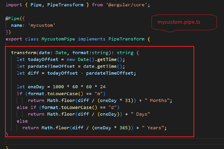Screen dimensions: 224x149
Task: Click the 'from' keyword in the import line
Action: pos(97,5)
